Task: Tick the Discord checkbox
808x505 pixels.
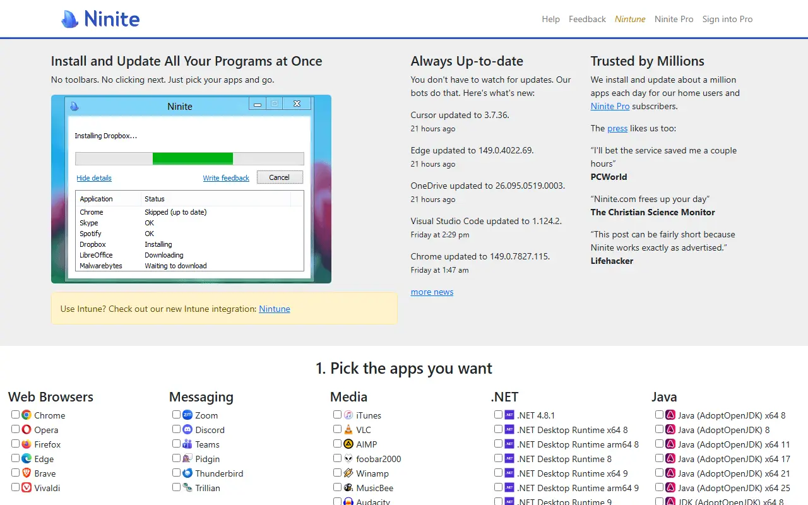Action: pos(176,429)
